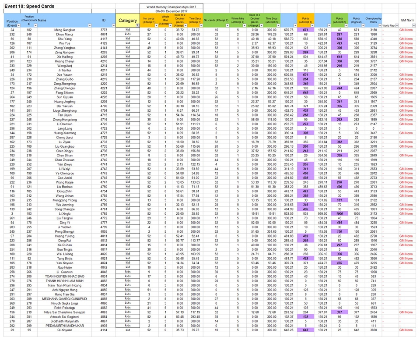Screen dimensions: 420x337
Task: Select the name cell 'Xue Yawen'
Action: 65,74
